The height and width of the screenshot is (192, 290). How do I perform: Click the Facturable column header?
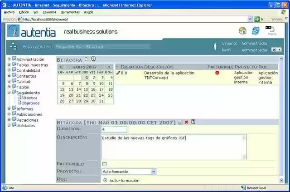point(221,67)
